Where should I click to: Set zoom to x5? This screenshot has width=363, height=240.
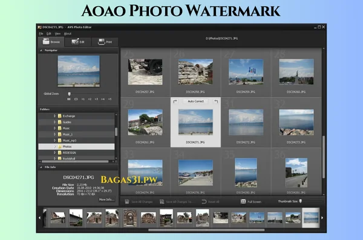(110, 99)
